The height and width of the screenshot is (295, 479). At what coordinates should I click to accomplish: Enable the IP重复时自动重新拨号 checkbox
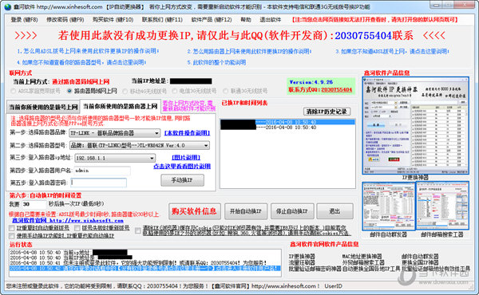coord(12,228)
